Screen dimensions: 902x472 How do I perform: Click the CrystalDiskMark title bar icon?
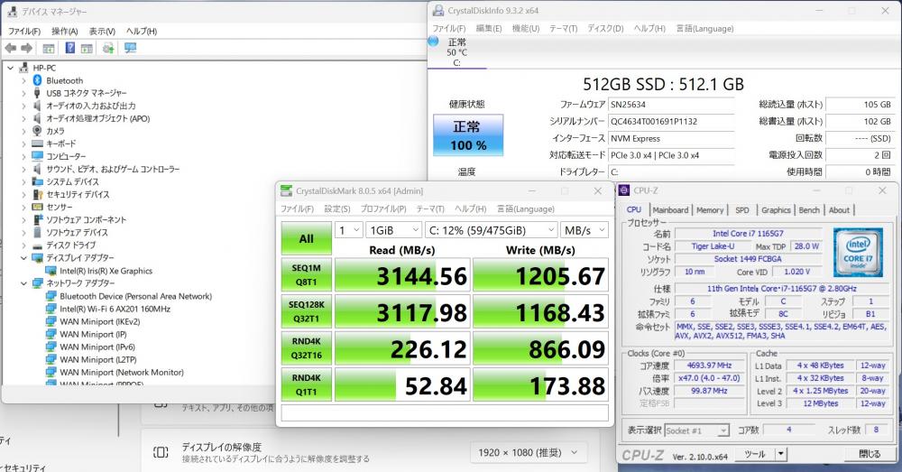tap(286, 190)
